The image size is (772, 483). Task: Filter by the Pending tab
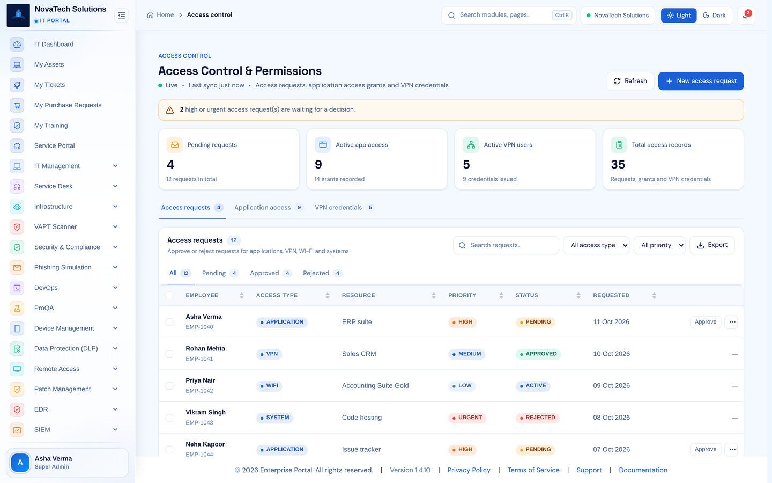coord(220,273)
